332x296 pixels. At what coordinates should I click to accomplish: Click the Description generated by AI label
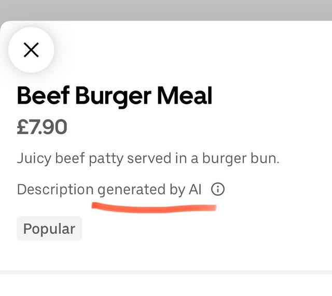coord(109,190)
